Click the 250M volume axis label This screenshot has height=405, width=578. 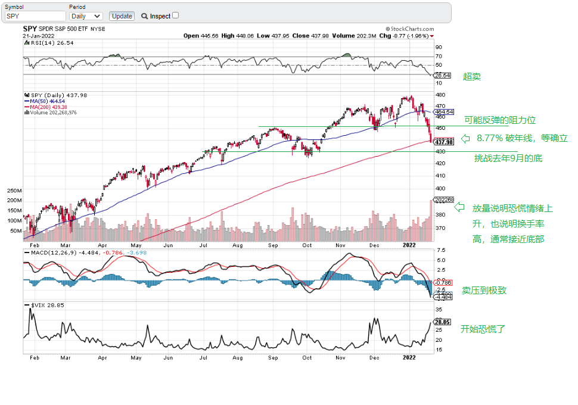coord(14,191)
